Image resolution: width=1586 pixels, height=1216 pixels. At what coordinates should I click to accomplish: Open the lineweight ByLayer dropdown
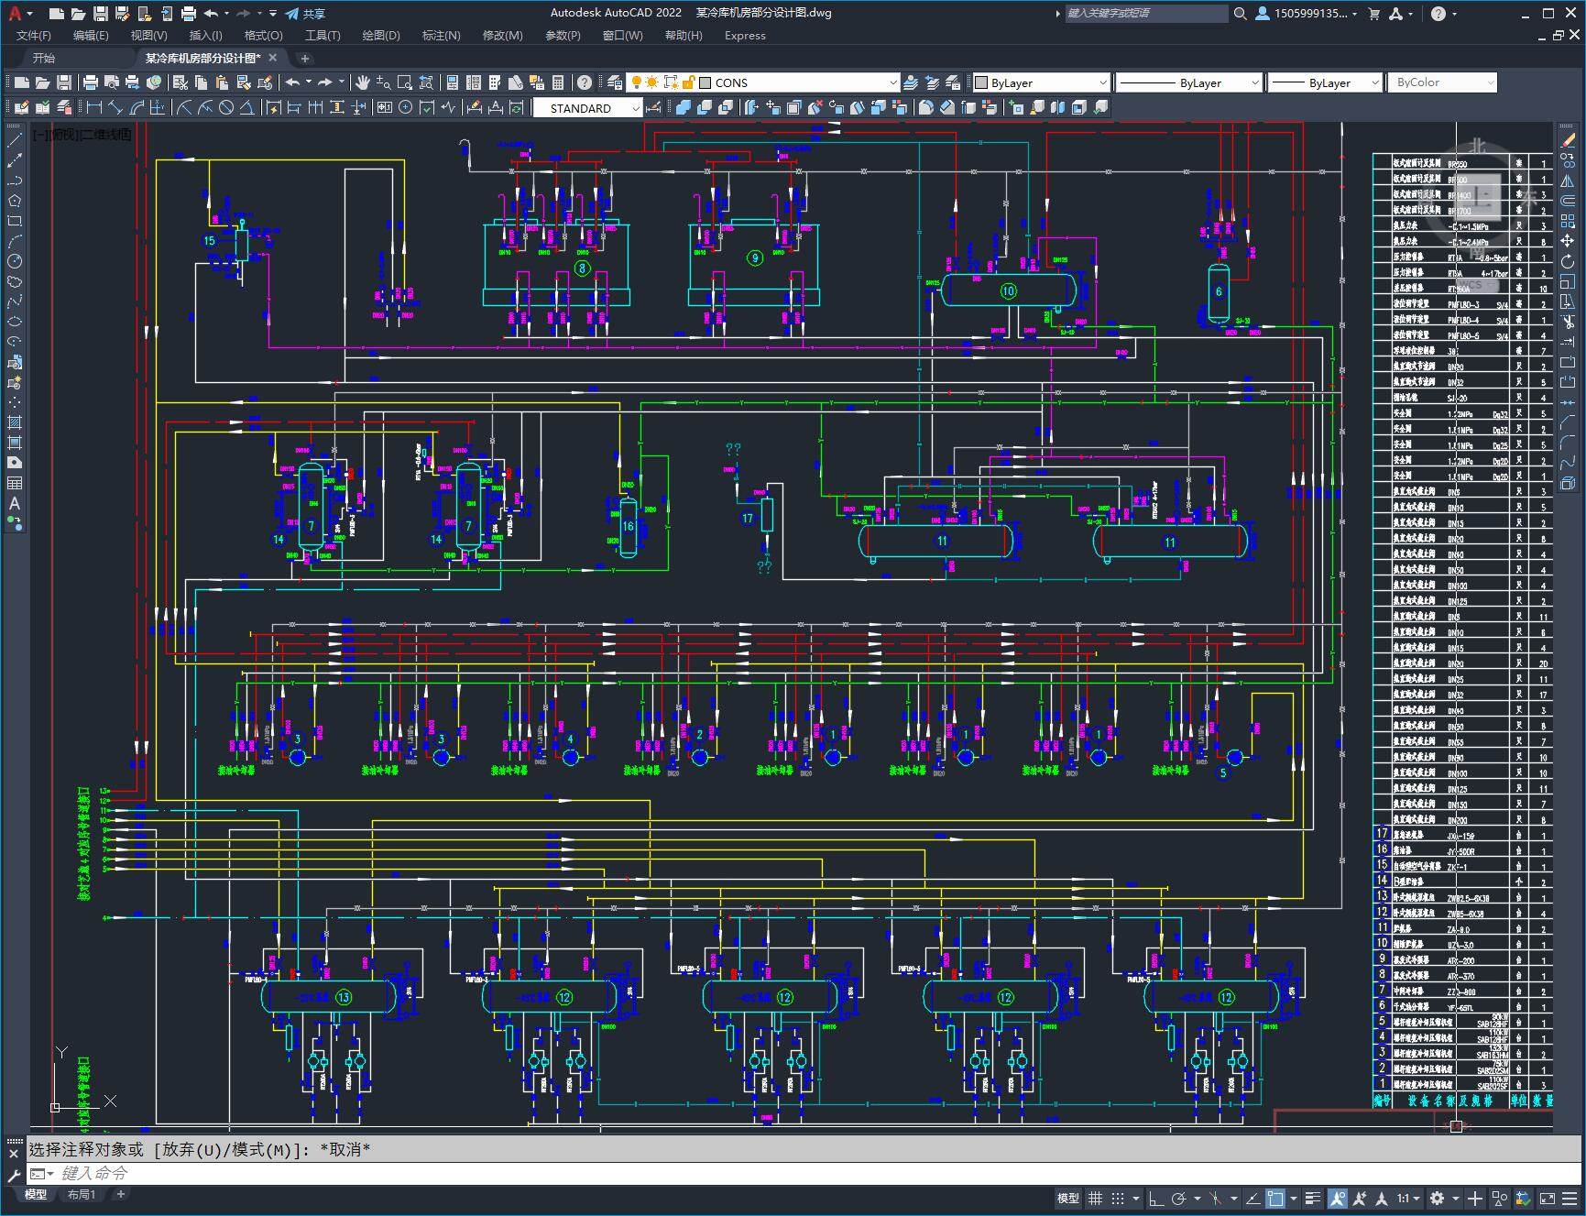(1325, 82)
